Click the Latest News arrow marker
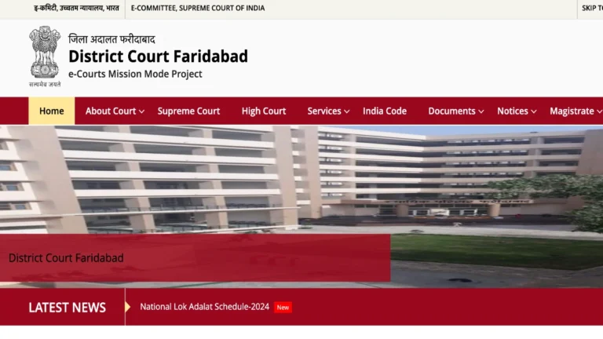Viewport: 603px width, 339px height. 128,307
